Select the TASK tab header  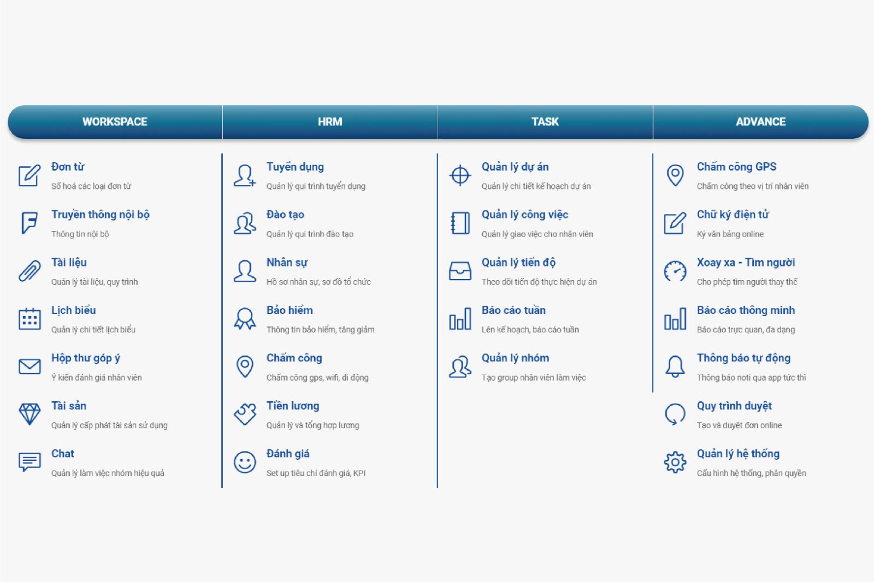pyautogui.click(x=545, y=122)
